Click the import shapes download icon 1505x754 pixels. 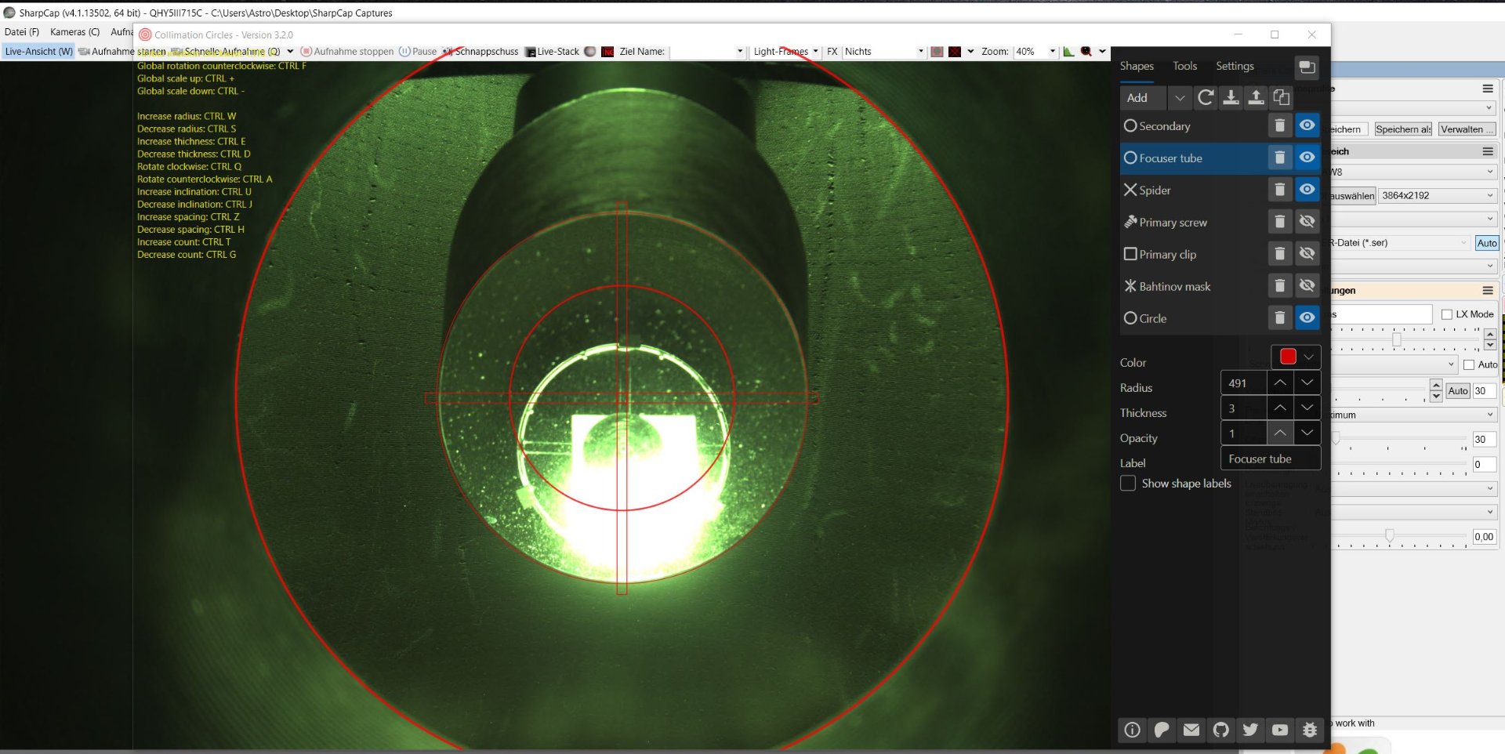click(1231, 97)
